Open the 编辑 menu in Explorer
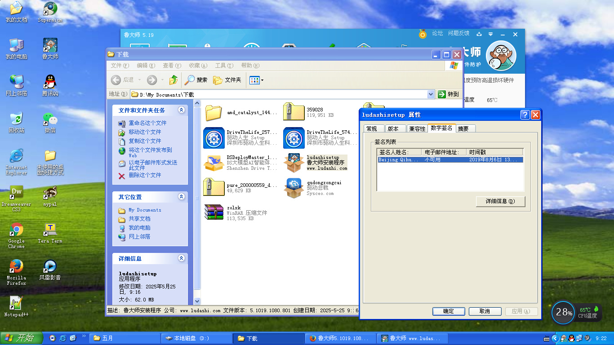Image resolution: width=614 pixels, height=345 pixels. pyautogui.click(x=146, y=66)
